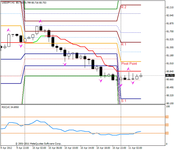Click the 81.010 price axis label
This screenshot has height=150, width=175.
point(170,63)
